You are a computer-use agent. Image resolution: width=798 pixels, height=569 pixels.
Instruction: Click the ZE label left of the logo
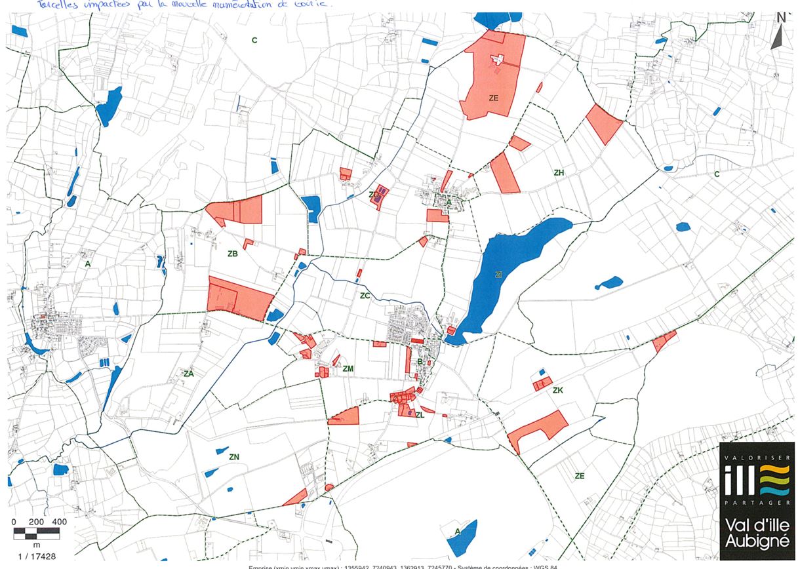[x=580, y=476]
